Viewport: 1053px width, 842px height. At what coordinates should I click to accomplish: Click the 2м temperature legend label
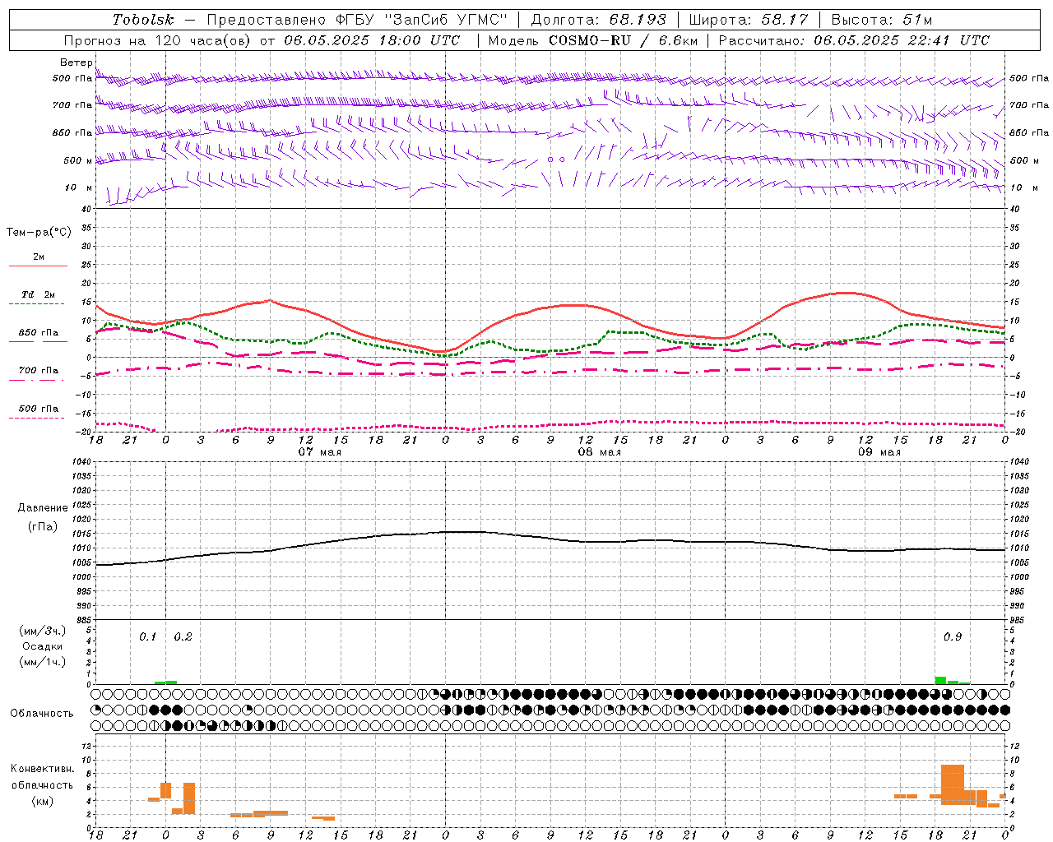[39, 257]
